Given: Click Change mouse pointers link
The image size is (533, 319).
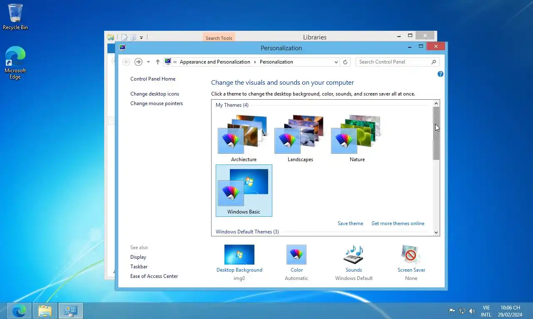Looking at the screenshot, I should (x=157, y=103).
